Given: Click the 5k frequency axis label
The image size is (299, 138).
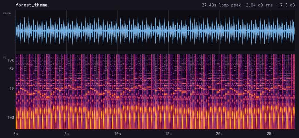Looking at the screenshot, I should 11,69.
